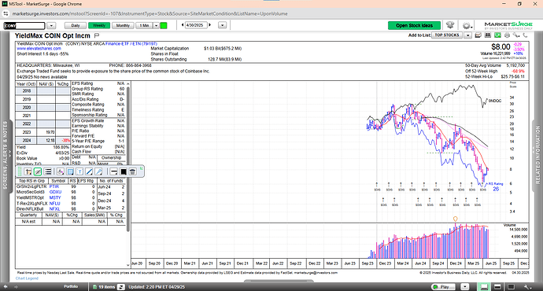Click the data panel scroll-down arrow

pos(128,265)
